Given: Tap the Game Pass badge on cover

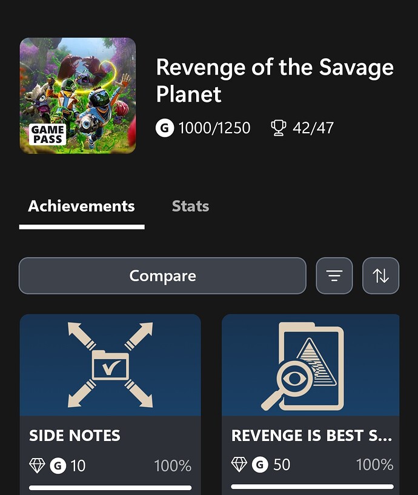Looking at the screenshot, I should (47, 135).
